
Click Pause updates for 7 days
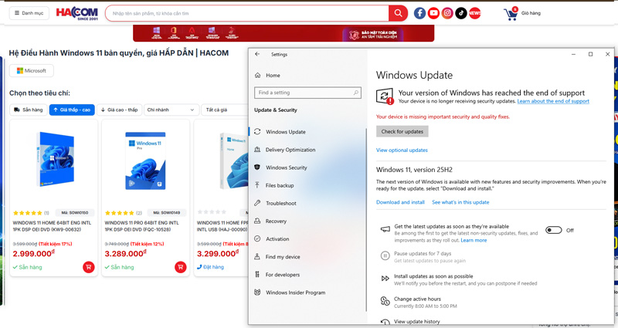pyautogui.click(x=423, y=254)
